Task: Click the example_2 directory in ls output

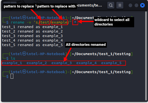Action: [x=37, y=63]
